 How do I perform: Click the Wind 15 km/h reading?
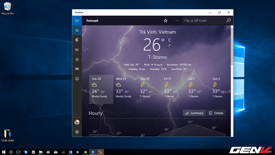153,65
